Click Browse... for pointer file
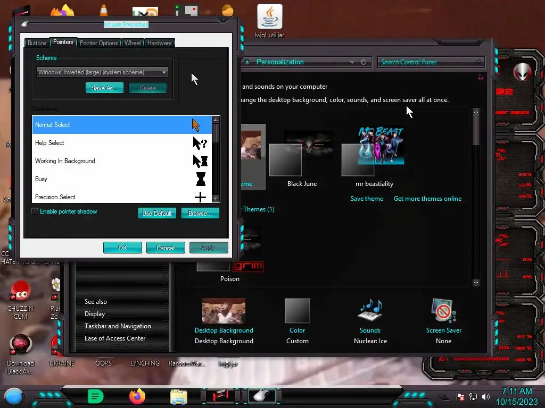This screenshot has height=408, width=545. click(200, 213)
